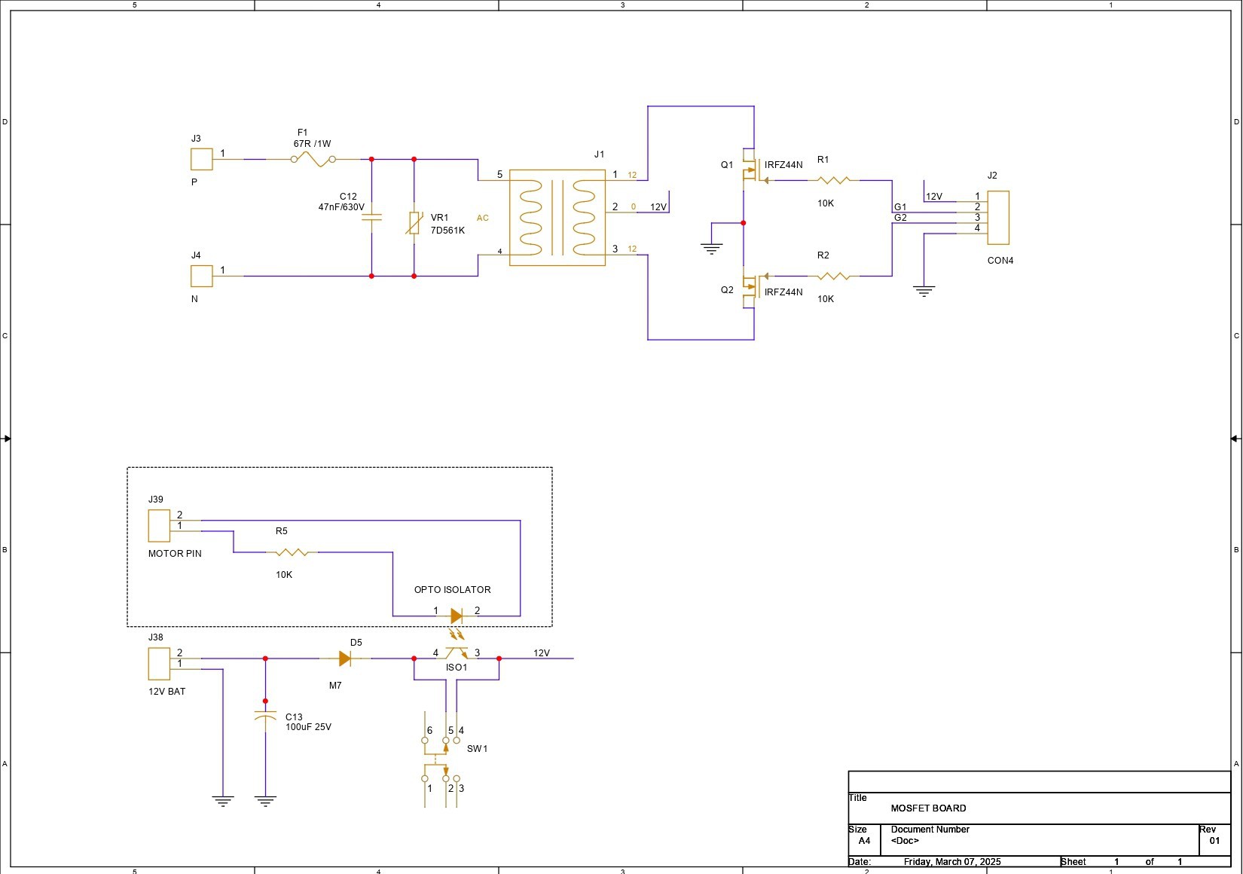Select the J39 MOTOR PIN connector

159,525
